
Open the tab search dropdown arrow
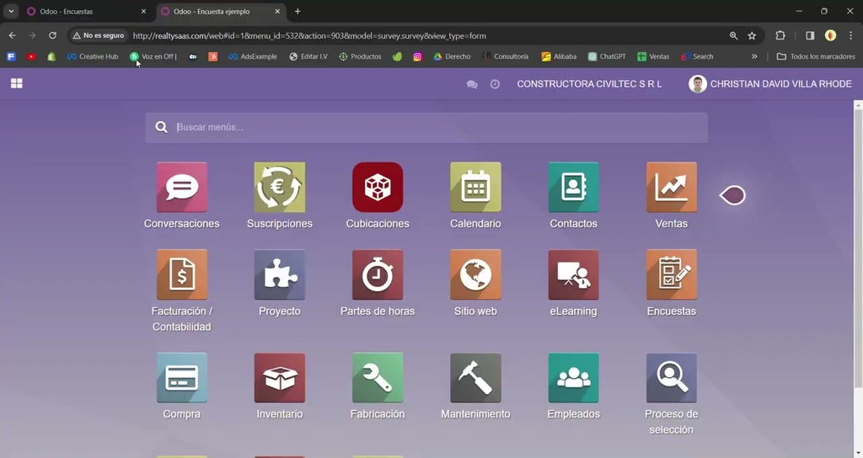coord(11,12)
